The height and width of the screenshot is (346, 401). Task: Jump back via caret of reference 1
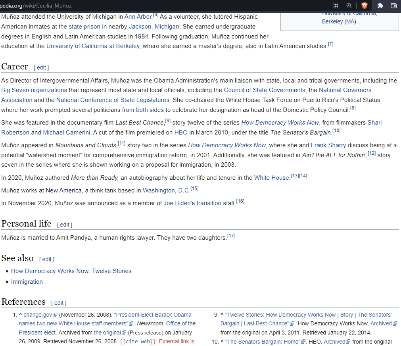coord(21,315)
